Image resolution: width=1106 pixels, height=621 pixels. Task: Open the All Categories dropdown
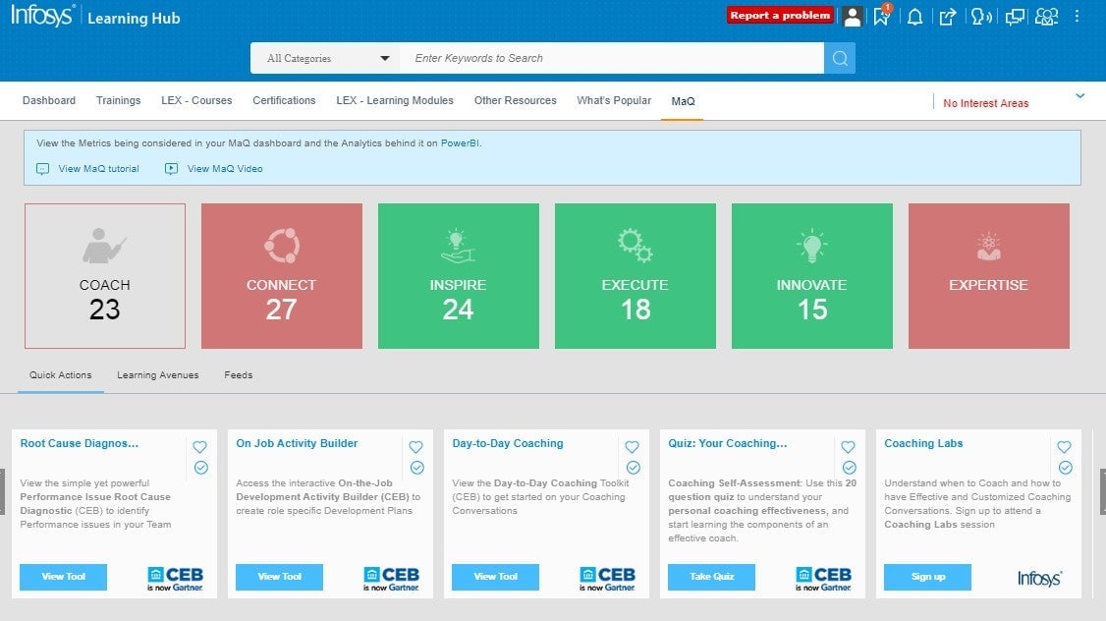(x=325, y=58)
